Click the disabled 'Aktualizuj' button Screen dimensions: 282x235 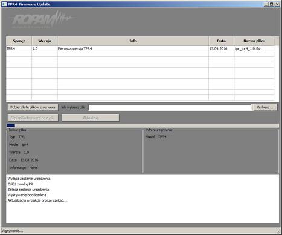coord(90,117)
